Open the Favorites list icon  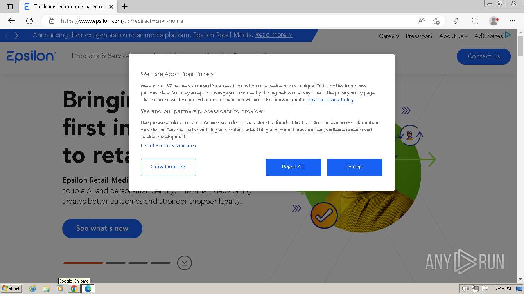(x=457, y=21)
